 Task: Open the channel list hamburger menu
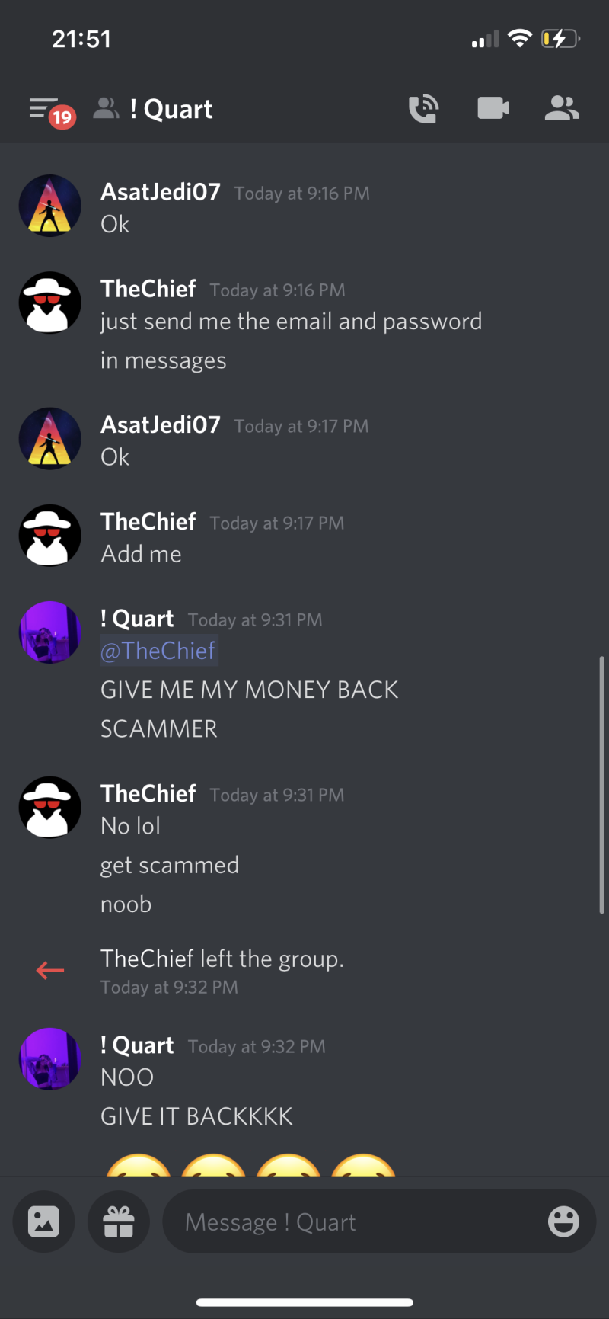[x=44, y=109]
